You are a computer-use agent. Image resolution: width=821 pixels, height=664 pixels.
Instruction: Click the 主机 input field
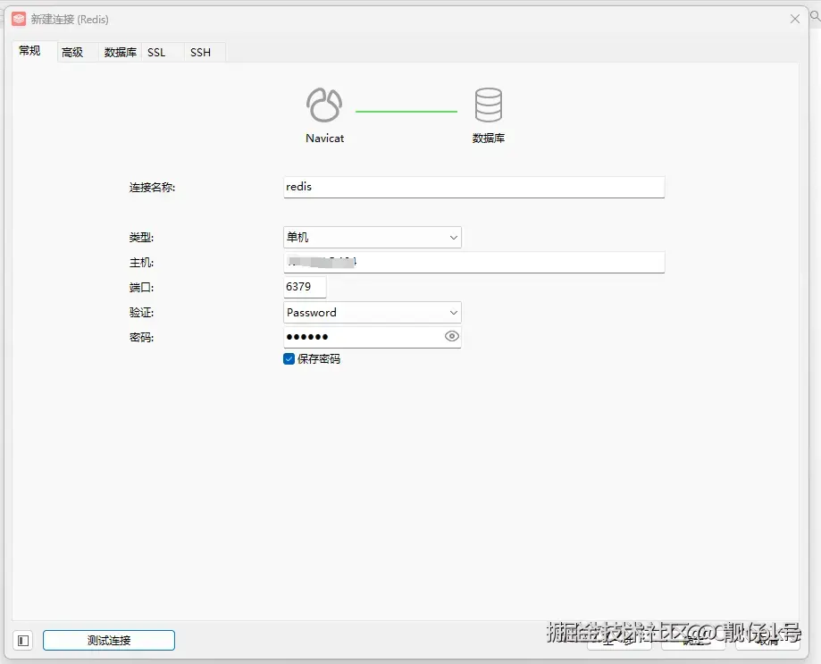473,262
